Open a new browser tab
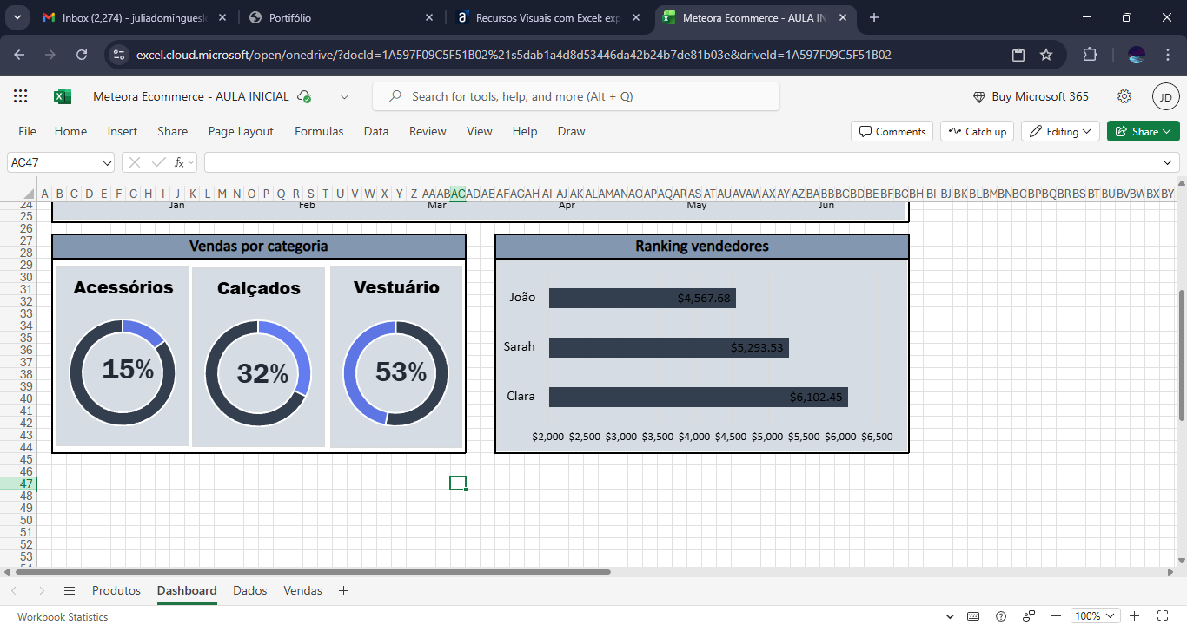The height and width of the screenshot is (625, 1187). [x=874, y=17]
